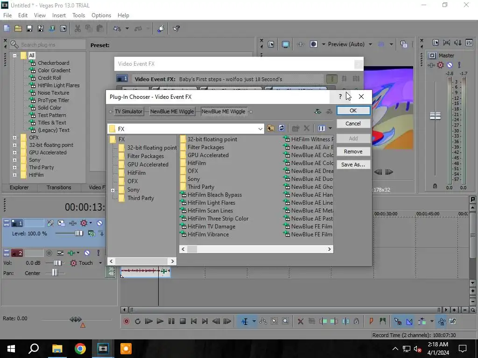
Task: Click Cancel in Plug-In Chooser
Action: (353, 124)
